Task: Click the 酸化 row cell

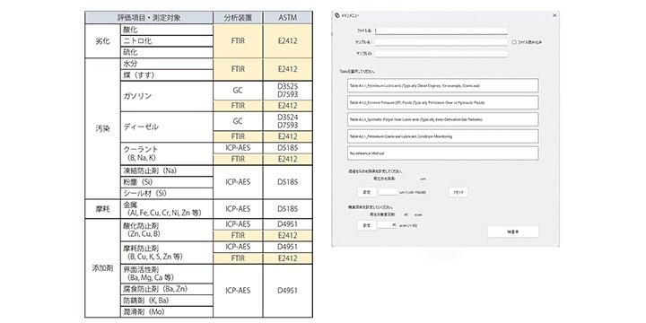Action: click(167, 30)
